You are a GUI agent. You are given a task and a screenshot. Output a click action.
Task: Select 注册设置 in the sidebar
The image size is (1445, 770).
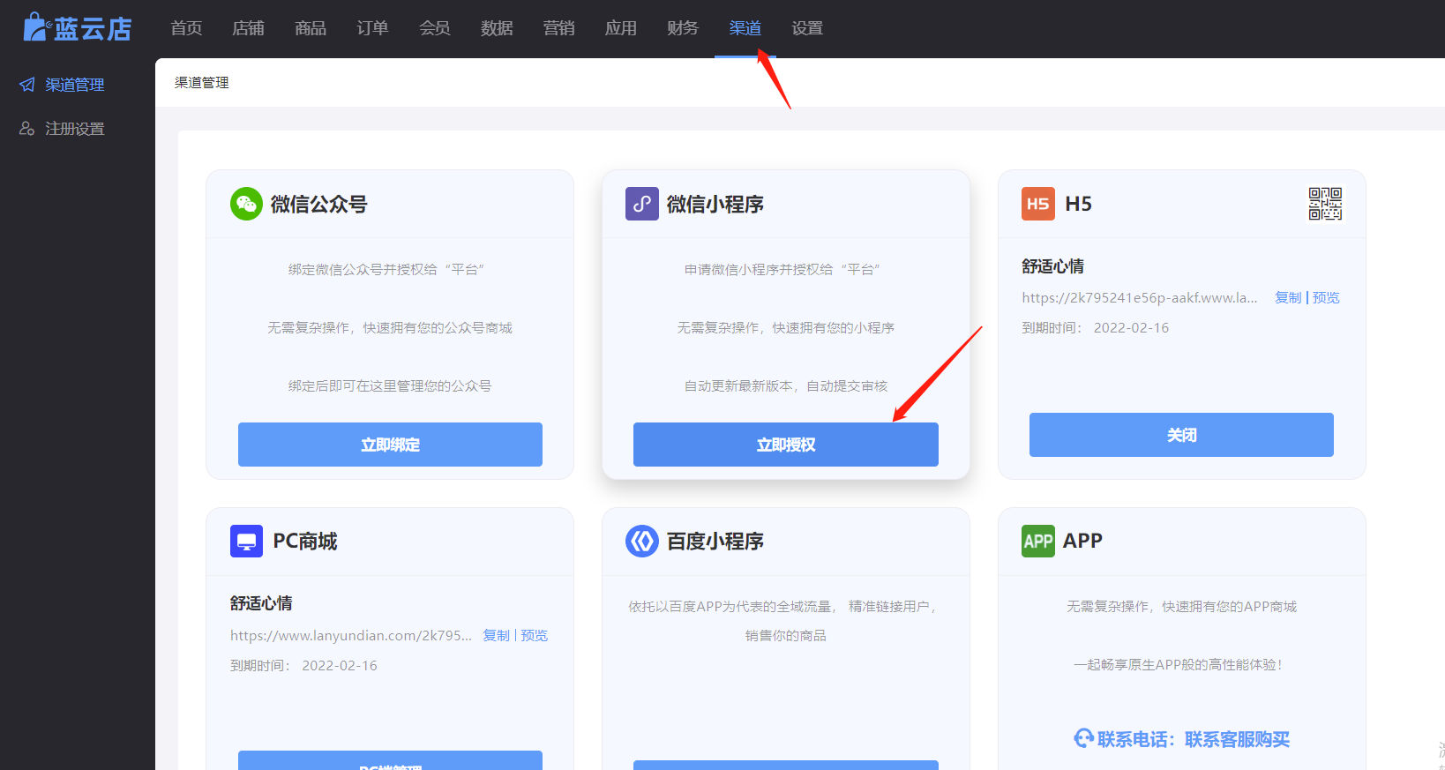75,129
